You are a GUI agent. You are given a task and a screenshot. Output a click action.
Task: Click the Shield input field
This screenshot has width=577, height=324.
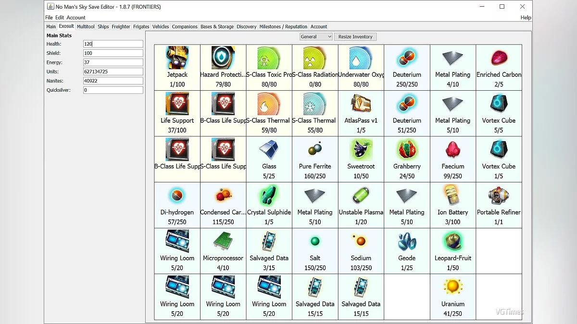(113, 53)
